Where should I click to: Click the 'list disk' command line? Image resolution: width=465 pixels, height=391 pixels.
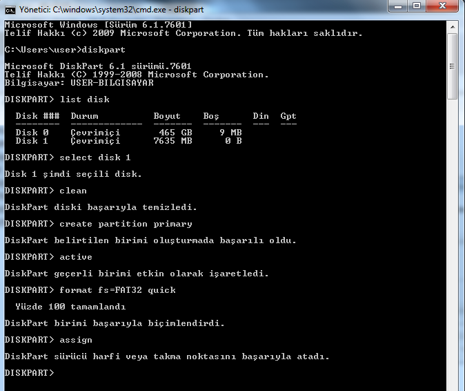(57, 99)
